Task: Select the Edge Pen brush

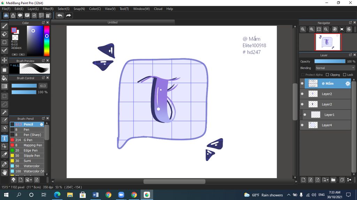Action: 27,150
